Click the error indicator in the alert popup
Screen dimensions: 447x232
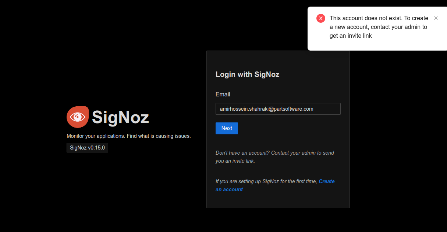320,18
